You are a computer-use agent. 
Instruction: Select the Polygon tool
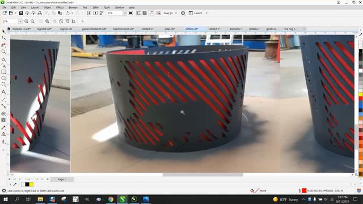click(3, 84)
